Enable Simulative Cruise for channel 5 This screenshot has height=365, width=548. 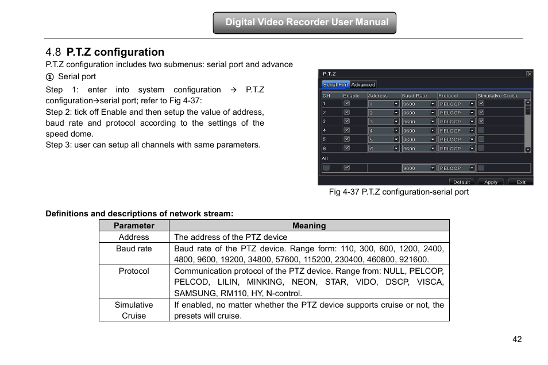[x=481, y=139]
